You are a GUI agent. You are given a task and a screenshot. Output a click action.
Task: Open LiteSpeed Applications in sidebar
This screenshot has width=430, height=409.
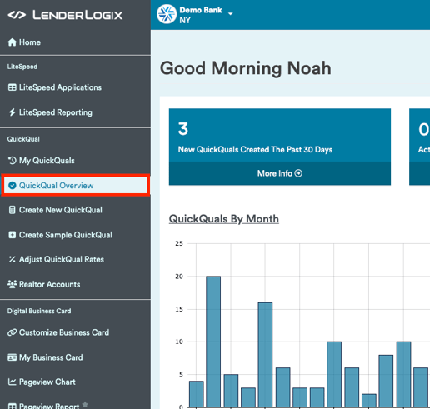(75, 87)
